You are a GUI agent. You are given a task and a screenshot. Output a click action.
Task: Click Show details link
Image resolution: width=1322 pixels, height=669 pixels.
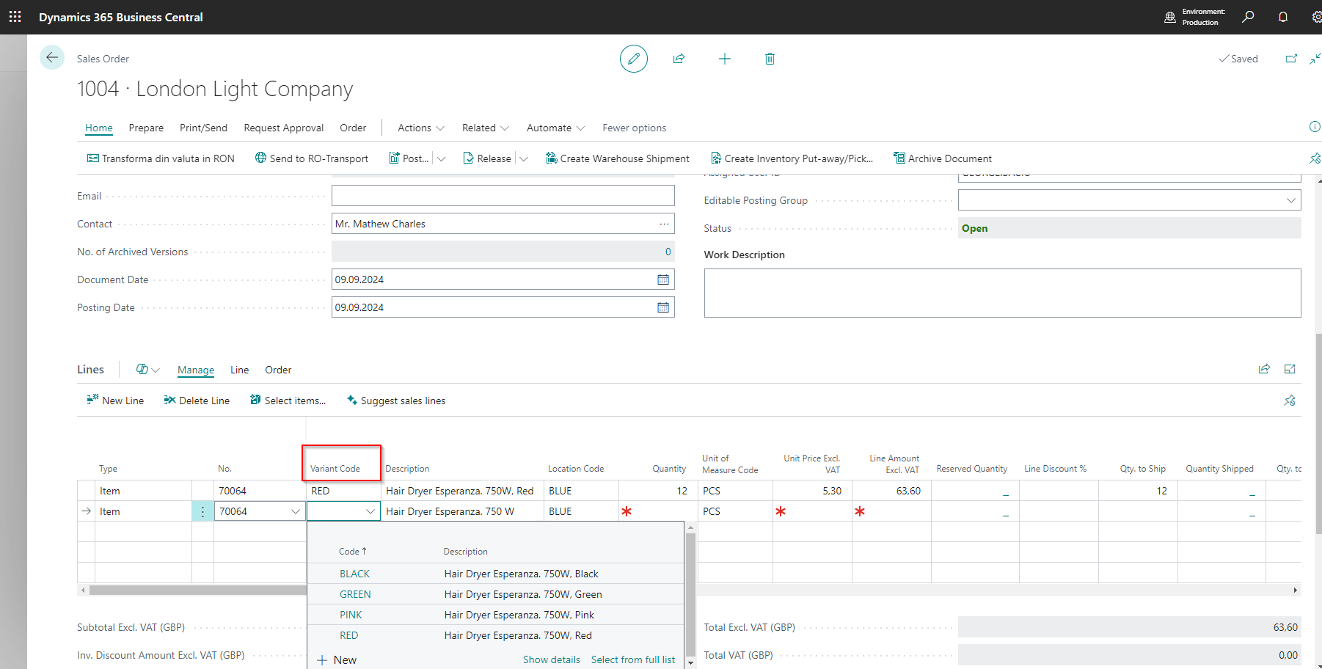[552, 659]
